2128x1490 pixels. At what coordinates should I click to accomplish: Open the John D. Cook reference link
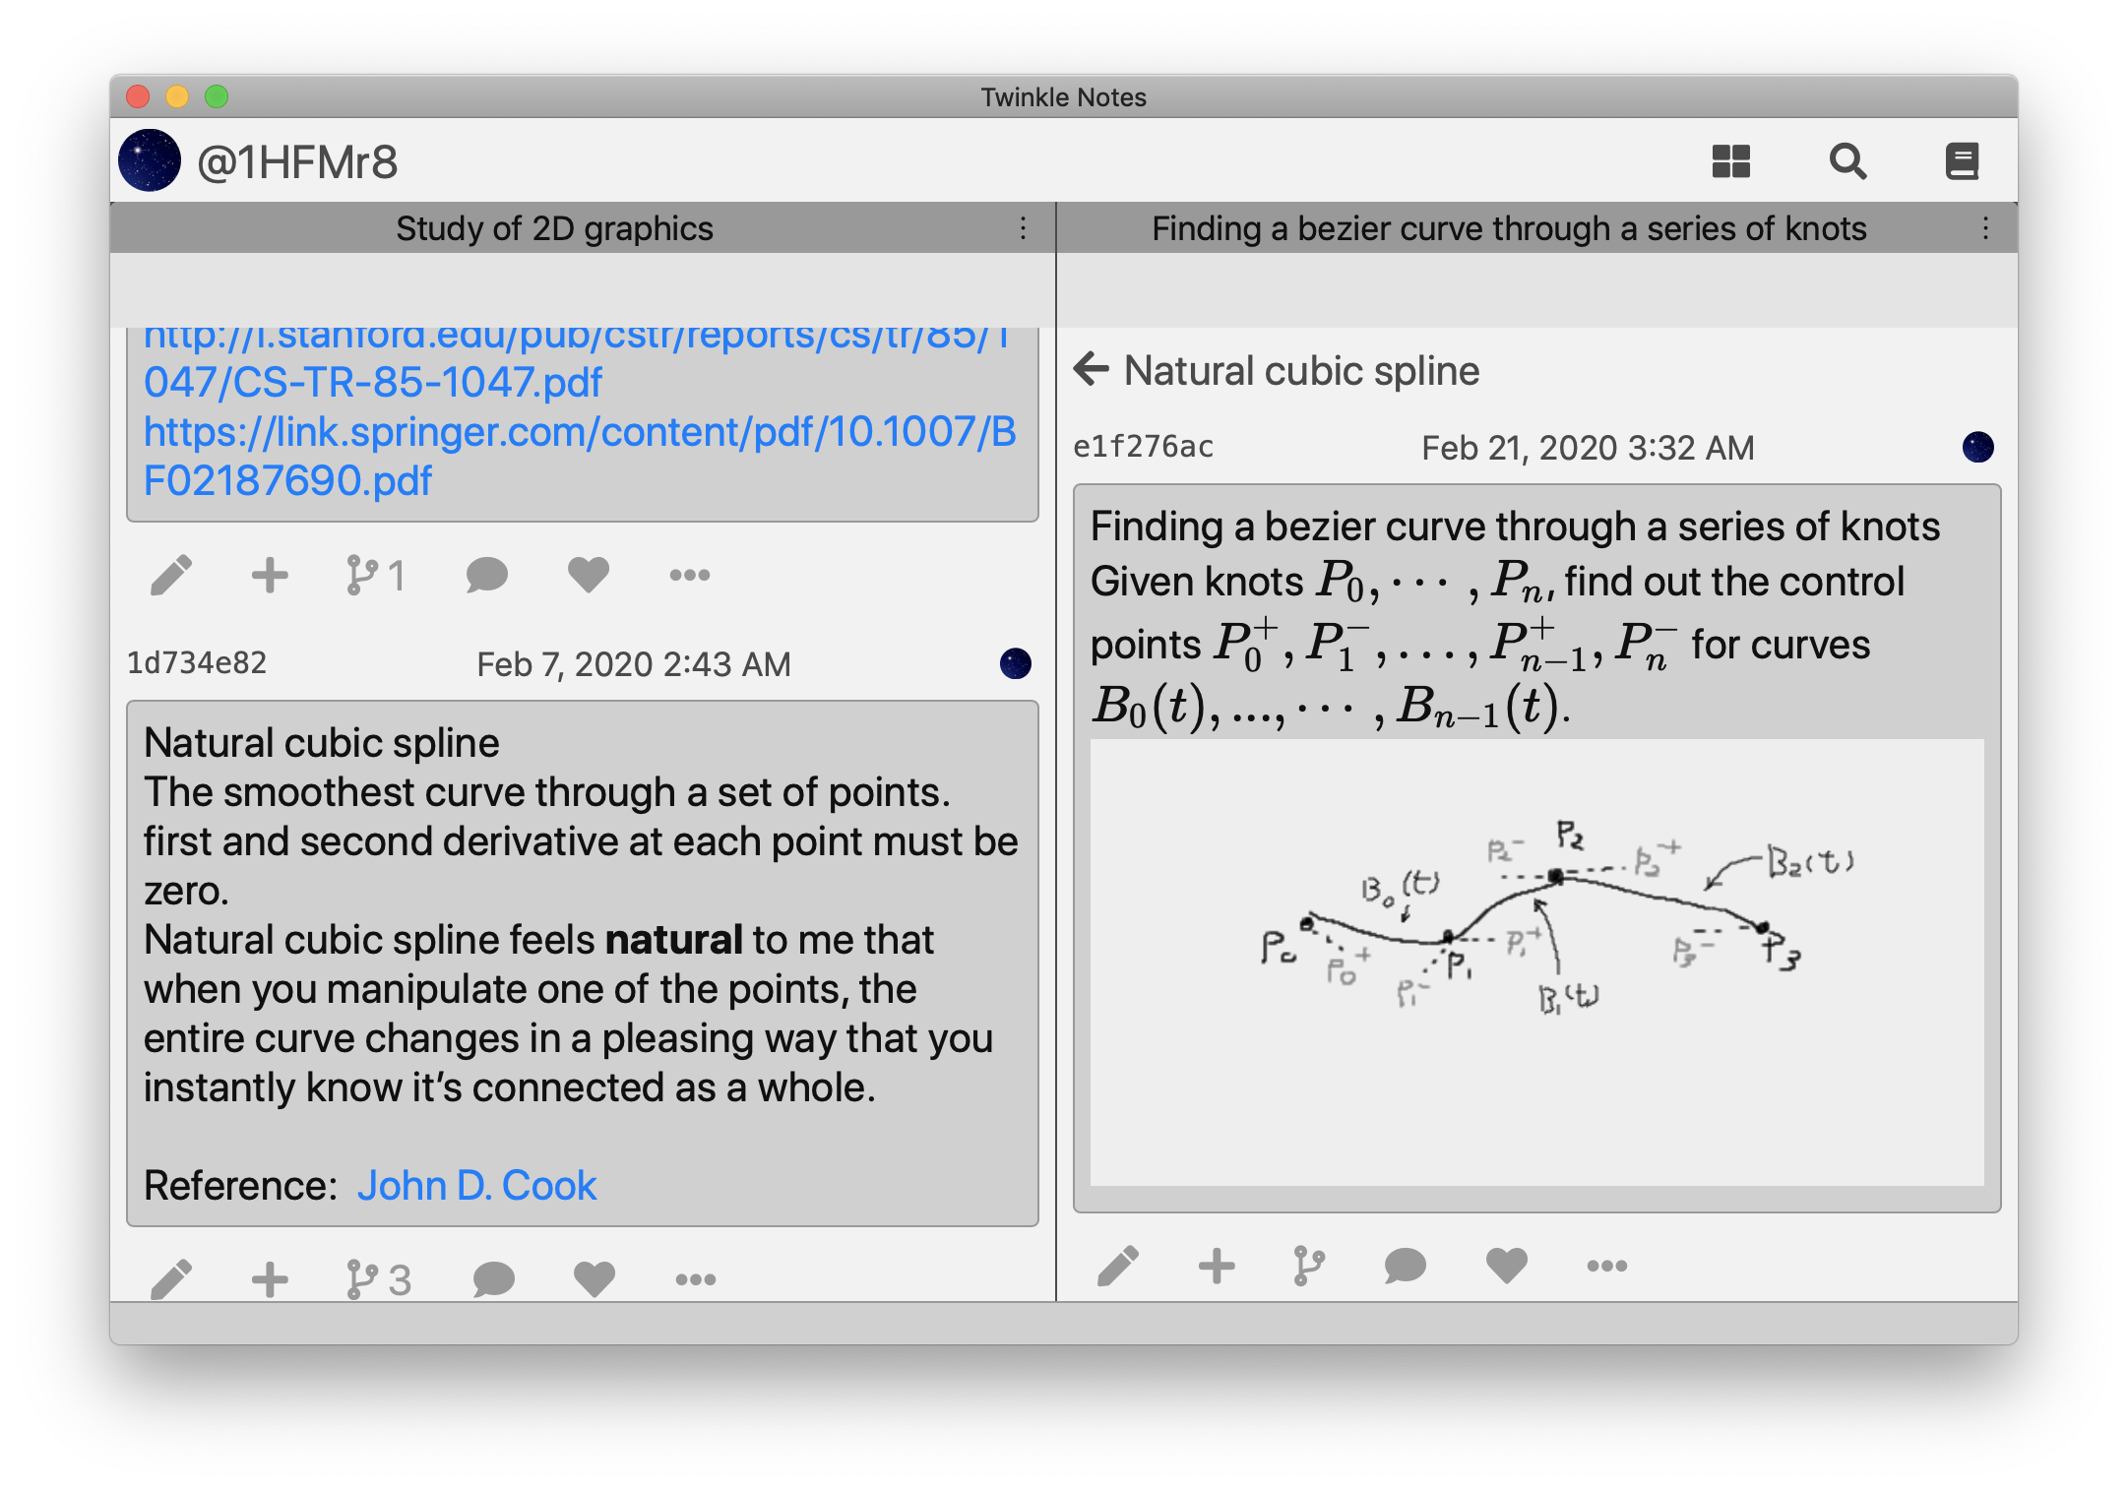point(476,1186)
